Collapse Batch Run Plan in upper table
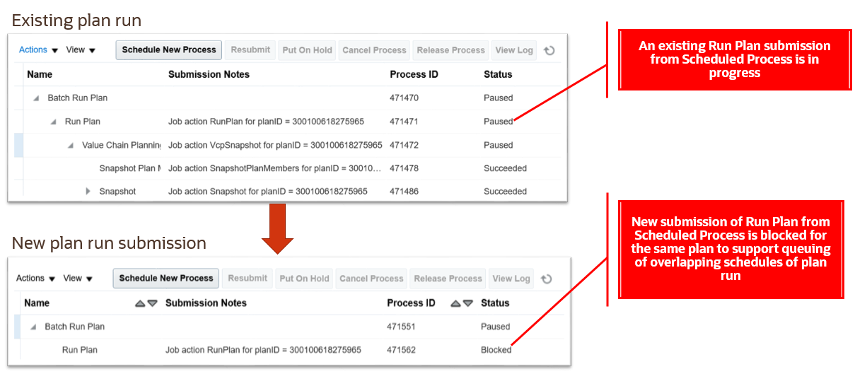 tap(36, 98)
